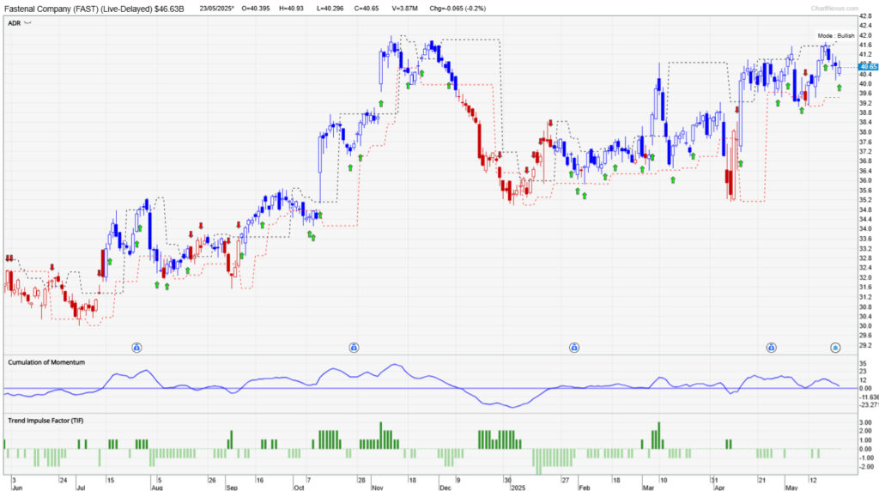The height and width of the screenshot is (491, 879).
Task: Click the ADR indicator label
Action: (x=14, y=23)
